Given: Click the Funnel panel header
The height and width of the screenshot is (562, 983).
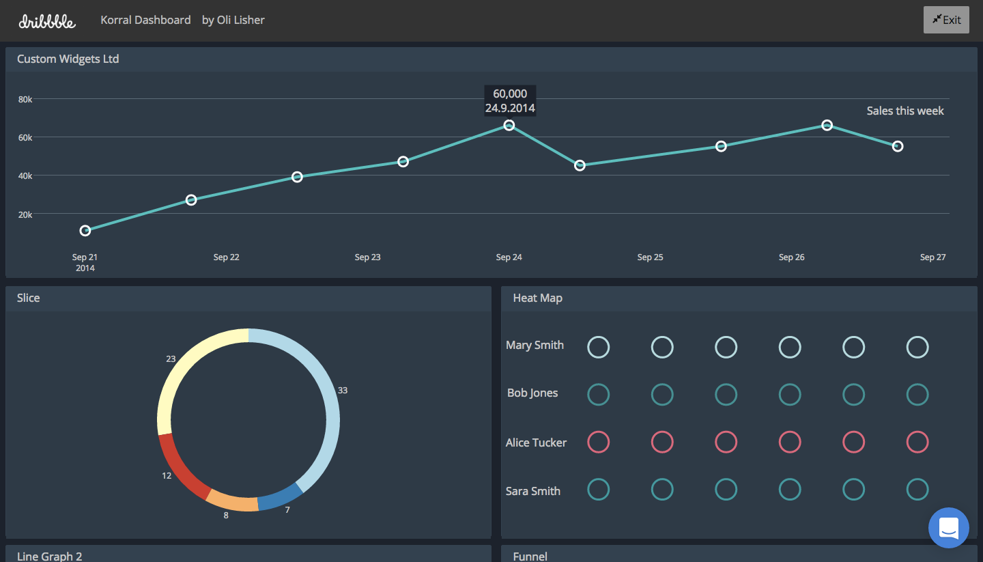Looking at the screenshot, I should coord(739,554).
